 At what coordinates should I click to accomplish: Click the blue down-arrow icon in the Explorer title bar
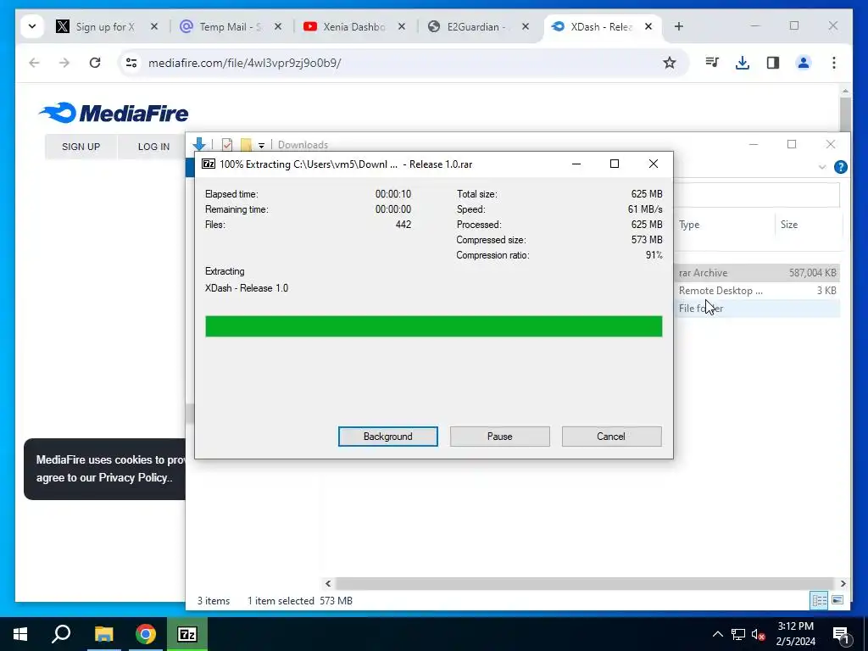coord(199,144)
